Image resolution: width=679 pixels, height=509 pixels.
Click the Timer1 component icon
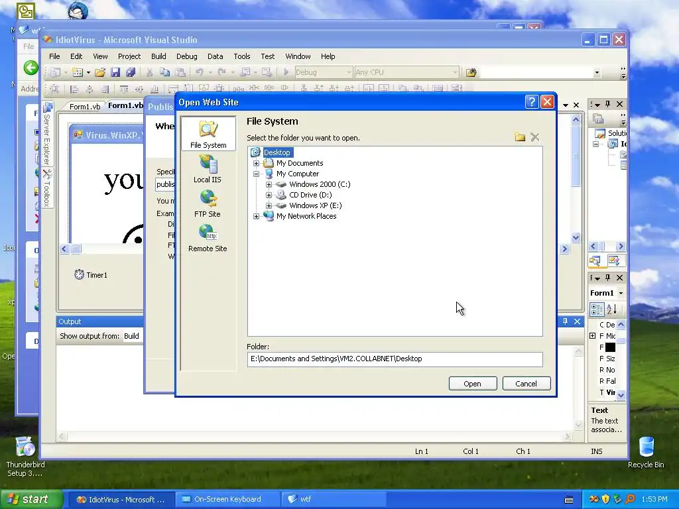pyautogui.click(x=79, y=274)
